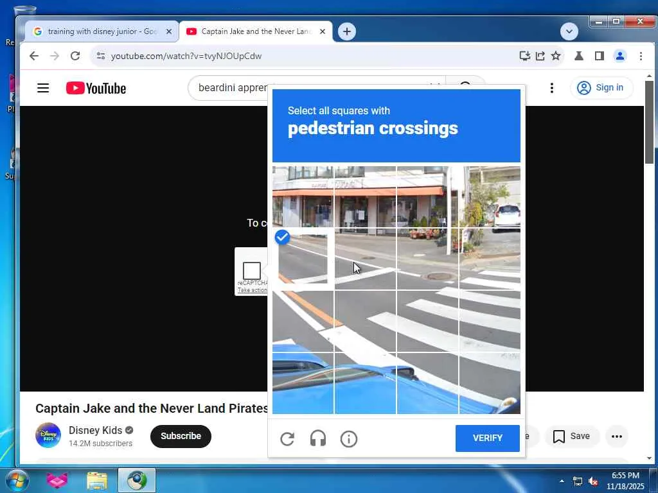The height and width of the screenshot is (493, 658).
Task: Go to YouTube home logo
Action: point(96,88)
